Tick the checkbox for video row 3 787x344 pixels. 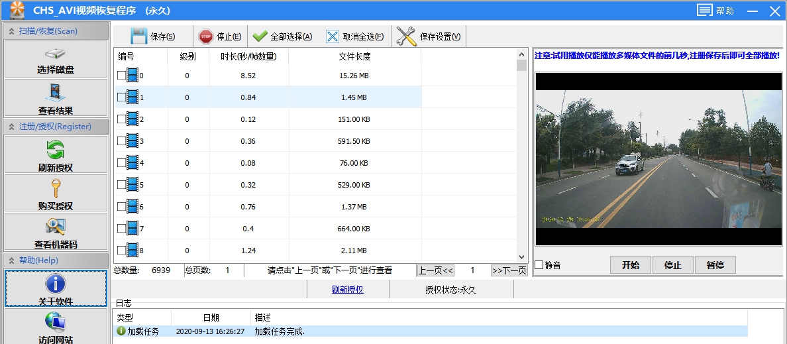(121, 141)
